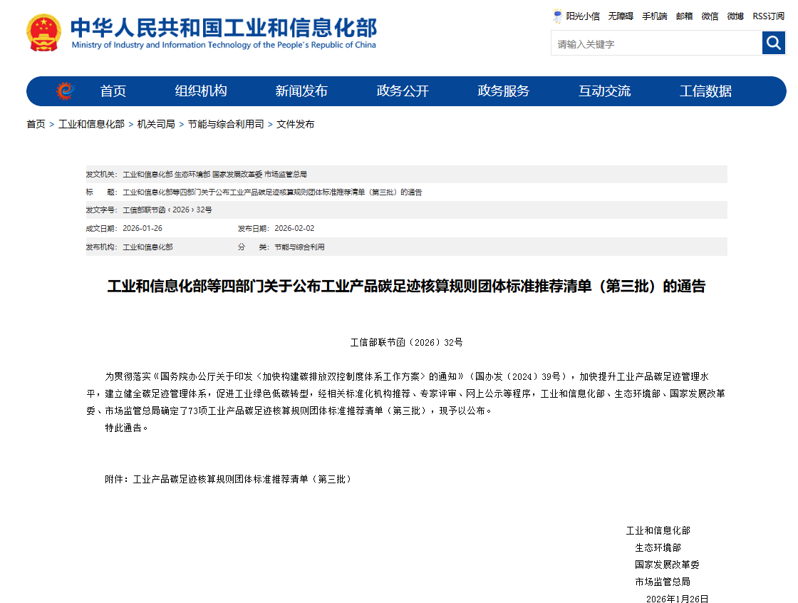Go to 机关司局 via breadcrumb
Image resolution: width=798 pixels, height=603 pixels.
tap(156, 124)
